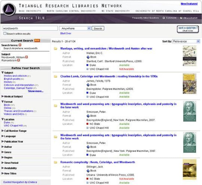This screenshot has height=185, width=202.
Task: Click the TRLN pyramid logo
Action: click(9, 9)
